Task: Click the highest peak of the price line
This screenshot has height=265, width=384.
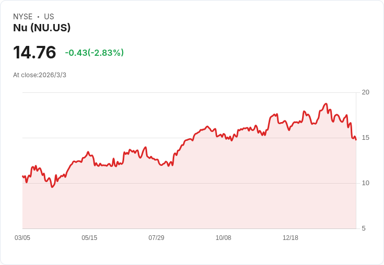Action: tap(326, 104)
